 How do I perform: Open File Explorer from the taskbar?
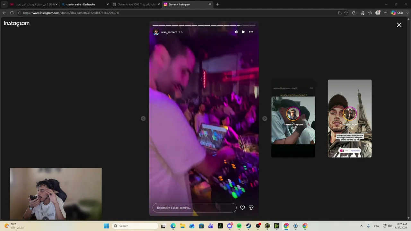(182, 226)
